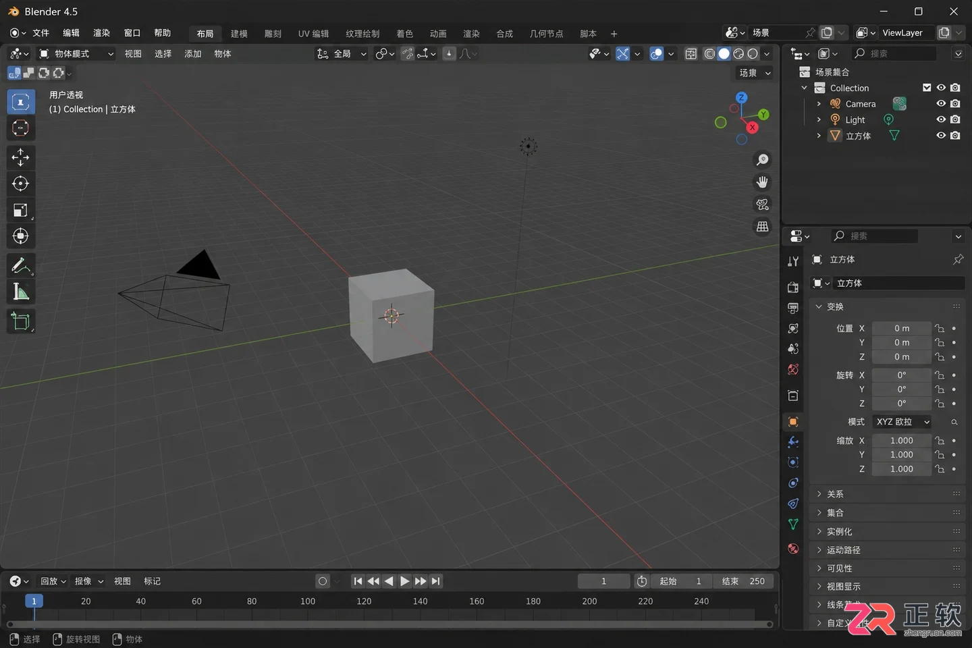Image resolution: width=972 pixels, height=648 pixels.
Task: Click the hand pan view icon
Action: coord(762,182)
